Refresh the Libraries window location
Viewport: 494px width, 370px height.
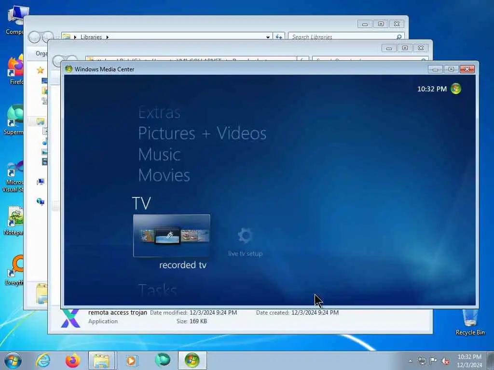click(279, 37)
